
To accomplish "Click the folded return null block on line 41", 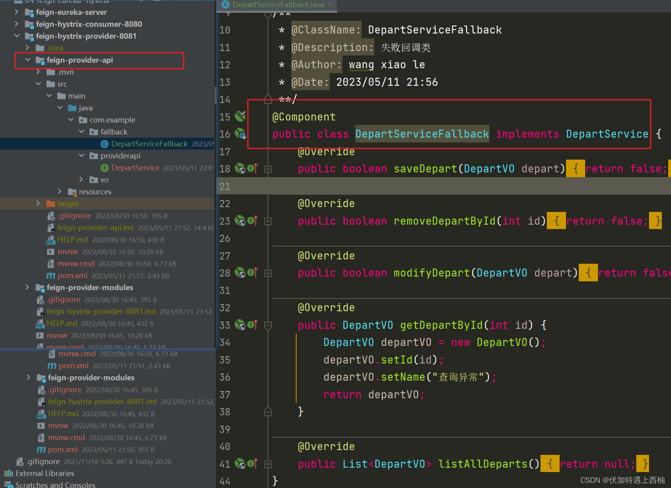I will click(x=594, y=464).
